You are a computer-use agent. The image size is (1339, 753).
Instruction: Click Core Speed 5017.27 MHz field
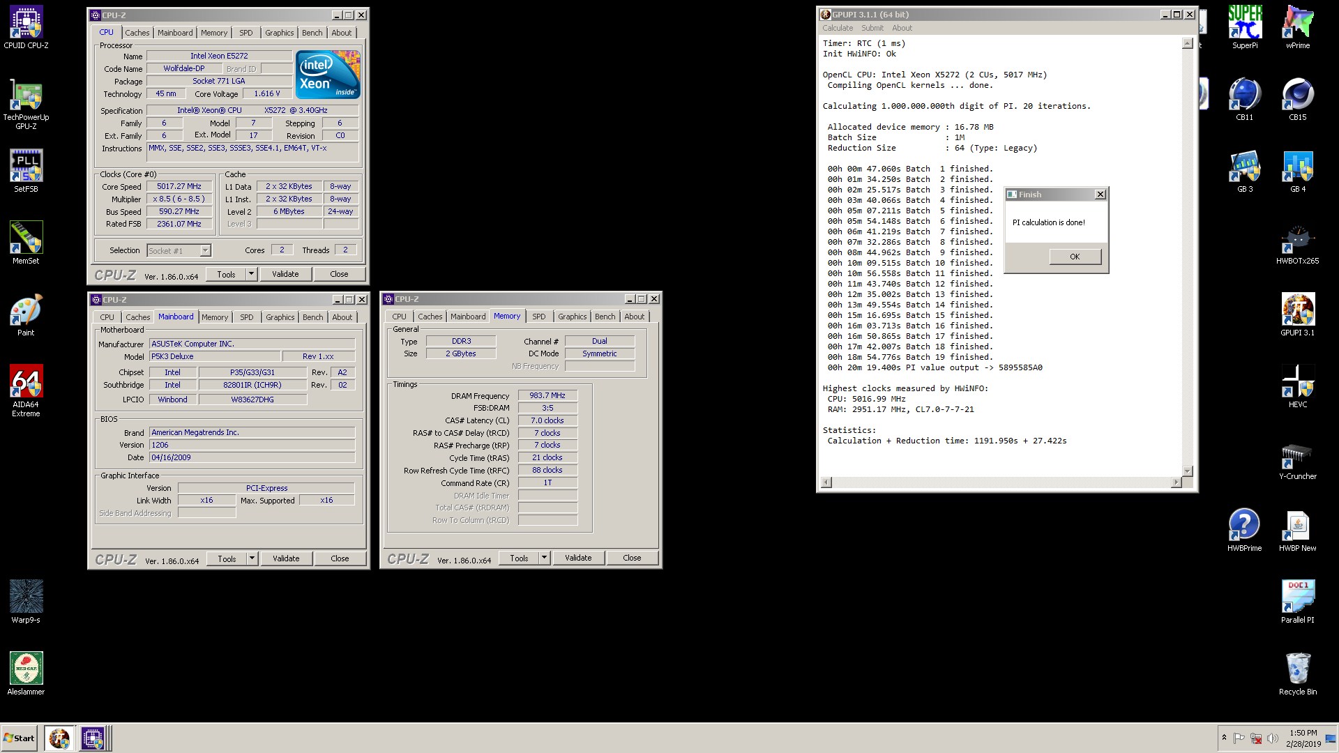(179, 187)
